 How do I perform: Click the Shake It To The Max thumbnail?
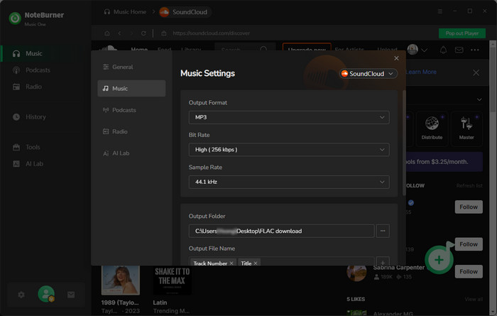(172, 280)
